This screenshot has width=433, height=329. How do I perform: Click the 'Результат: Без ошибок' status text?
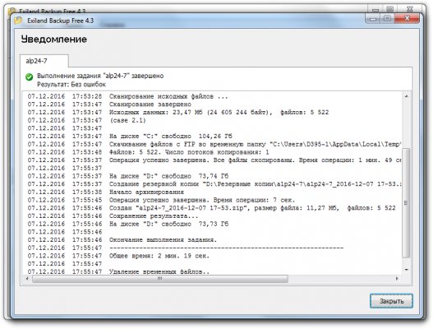click(71, 85)
